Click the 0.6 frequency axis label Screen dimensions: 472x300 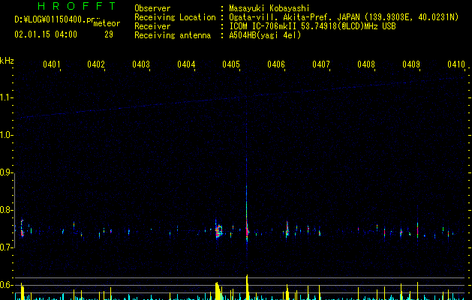pyautogui.click(x=6, y=285)
